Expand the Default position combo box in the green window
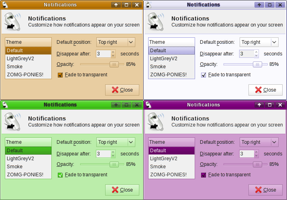This screenshot has height=200, width=287. click(x=116, y=142)
